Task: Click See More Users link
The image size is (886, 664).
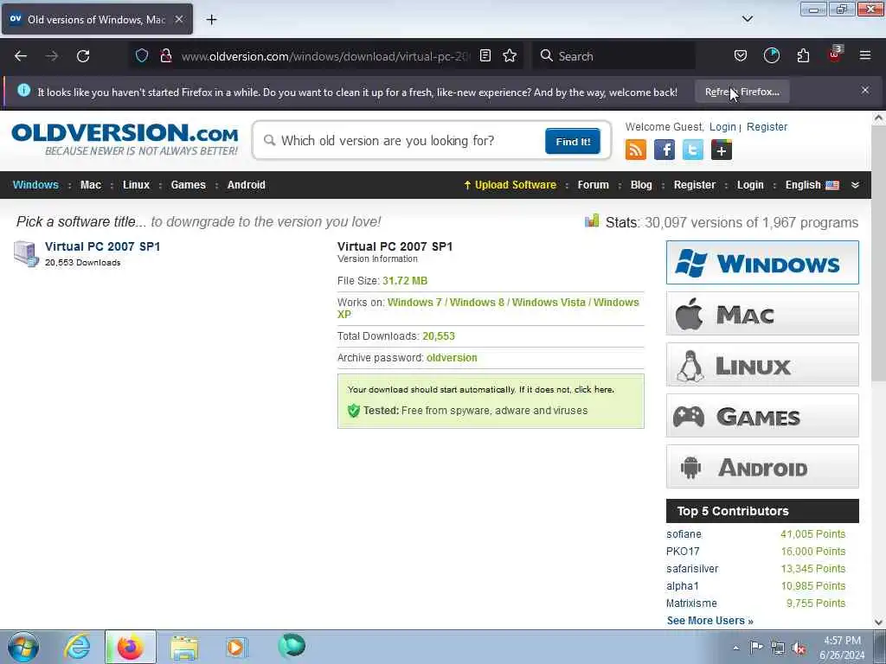Action: (709, 621)
